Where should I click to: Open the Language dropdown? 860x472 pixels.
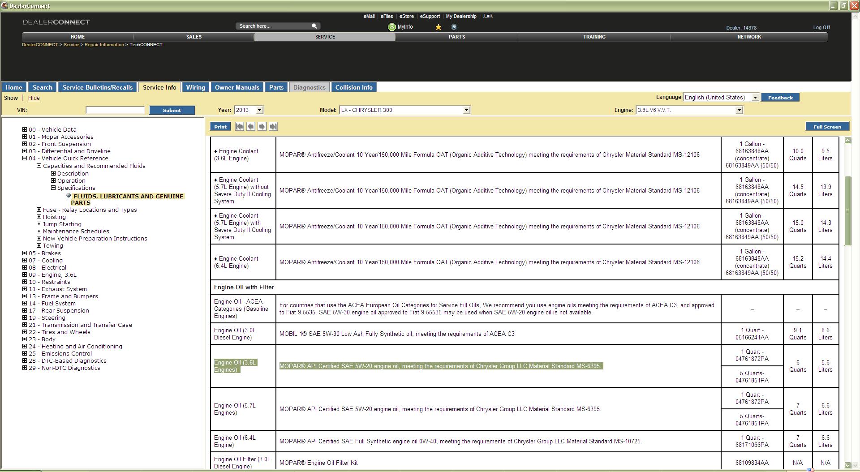pos(721,97)
